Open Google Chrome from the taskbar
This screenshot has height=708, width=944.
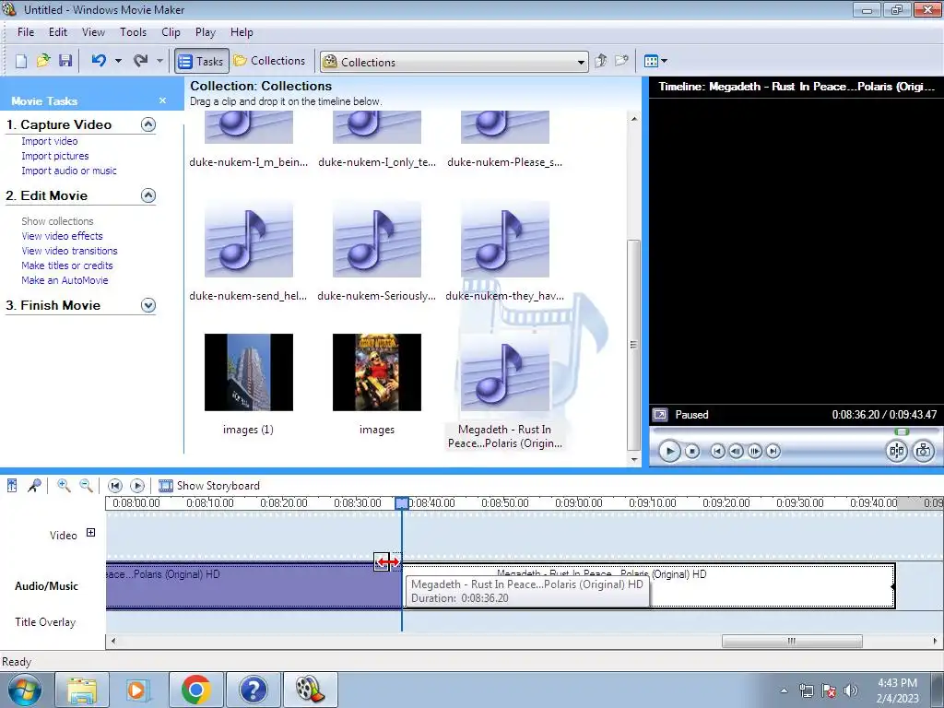tap(196, 690)
